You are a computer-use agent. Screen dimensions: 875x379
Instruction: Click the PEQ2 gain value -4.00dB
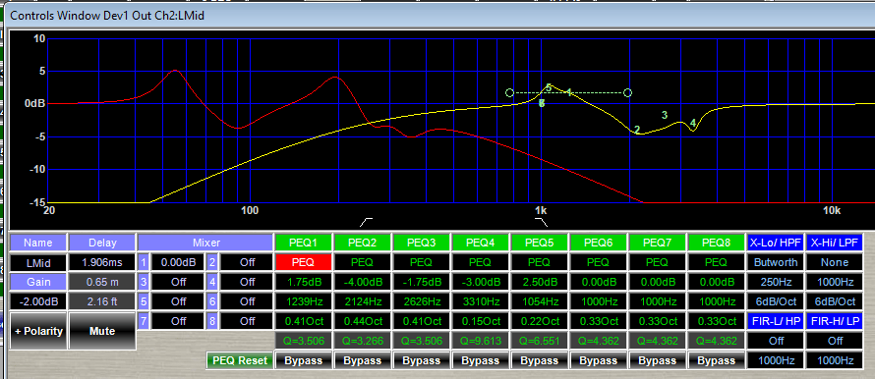coord(362,282)
